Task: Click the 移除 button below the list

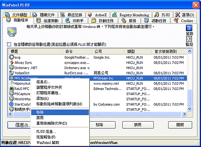Action: click(102, 125)
